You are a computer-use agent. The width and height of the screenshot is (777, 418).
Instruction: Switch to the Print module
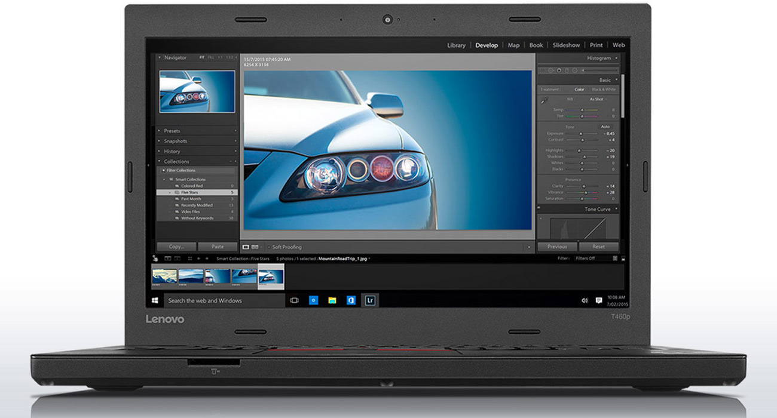596,45
